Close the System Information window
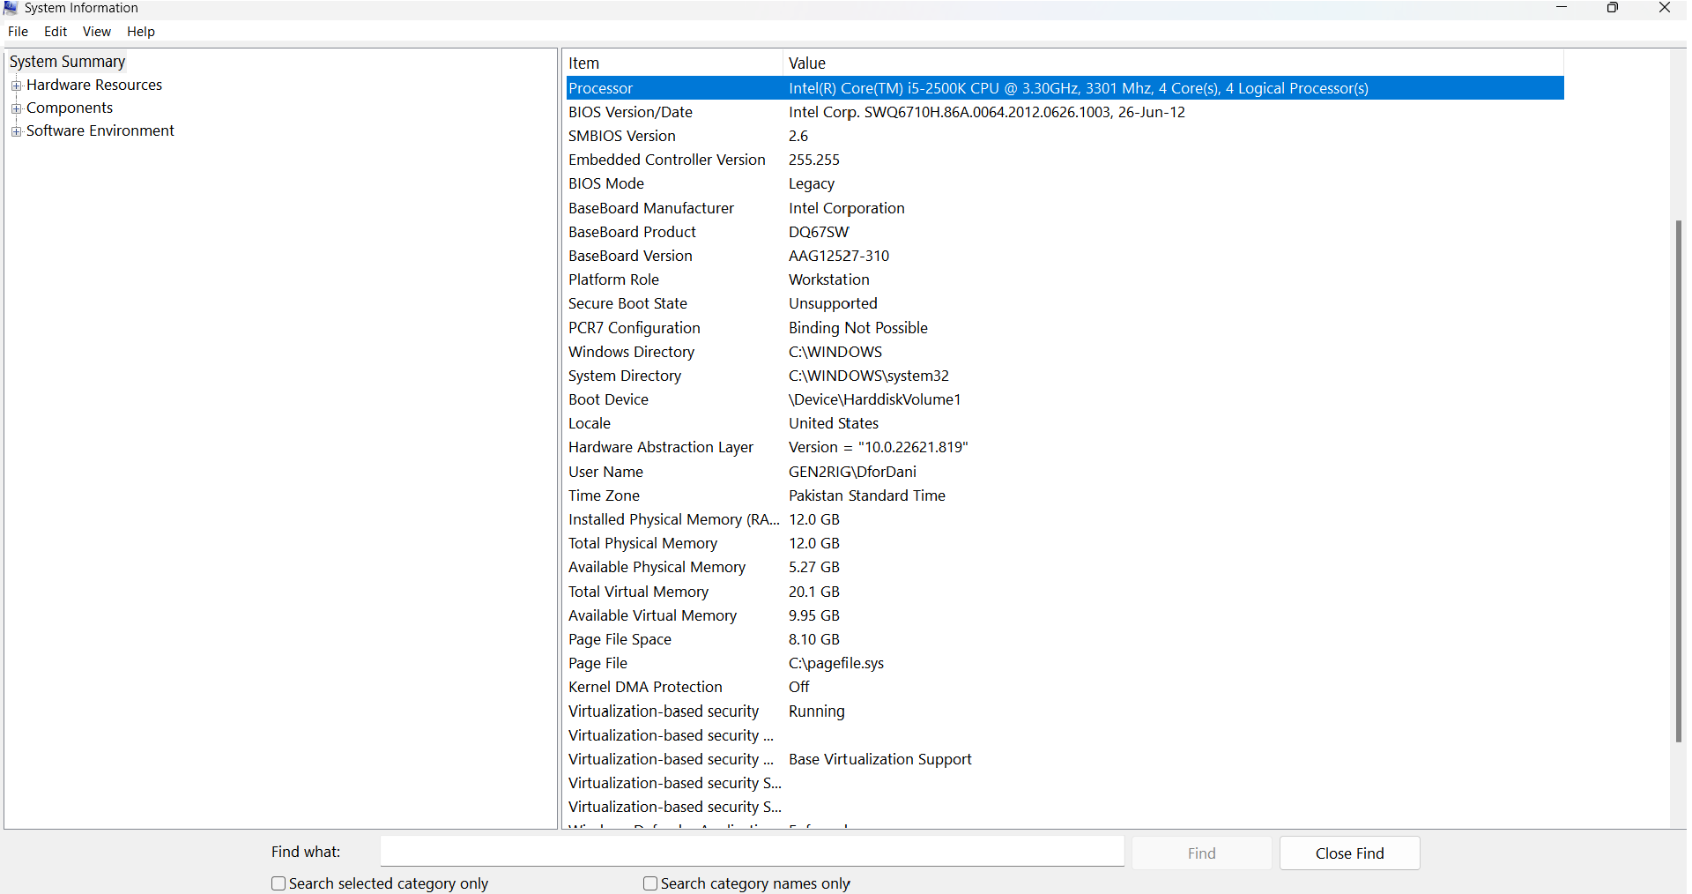 tap(1665, 8)
